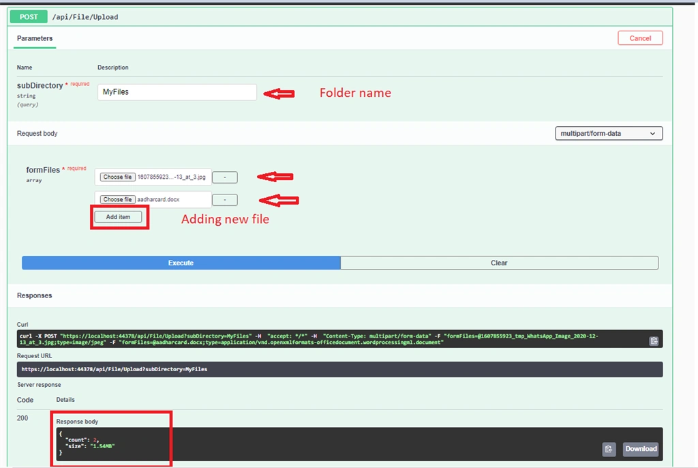Choose file for aadharcard.docx row
This screenshot has width=698, height=468.
117,199
